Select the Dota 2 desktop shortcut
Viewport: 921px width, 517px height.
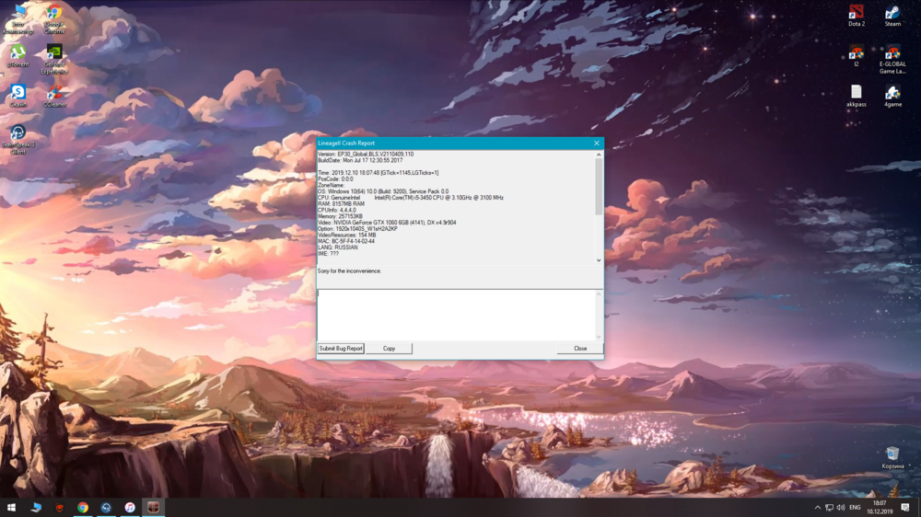point(856,15)
